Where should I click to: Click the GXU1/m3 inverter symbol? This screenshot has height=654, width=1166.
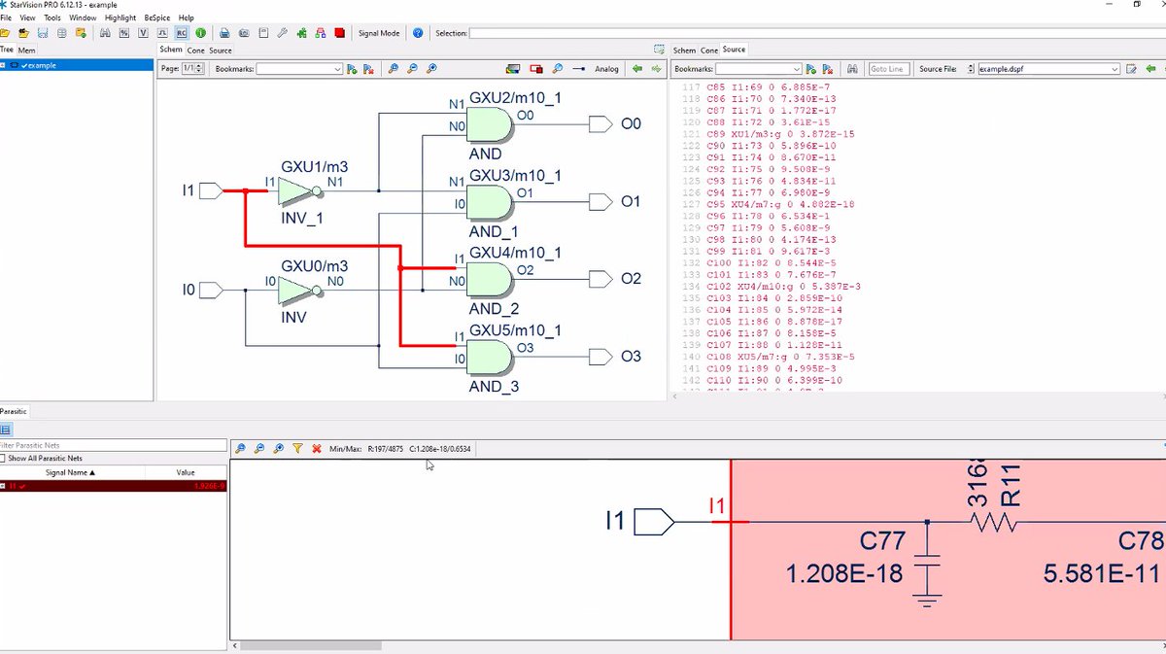pos(299,191)
